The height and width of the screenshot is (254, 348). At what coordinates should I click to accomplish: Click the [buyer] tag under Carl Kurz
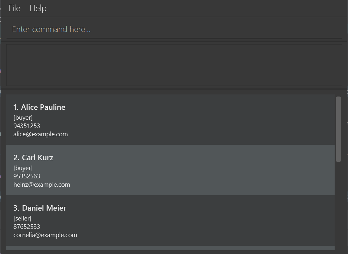23,168
